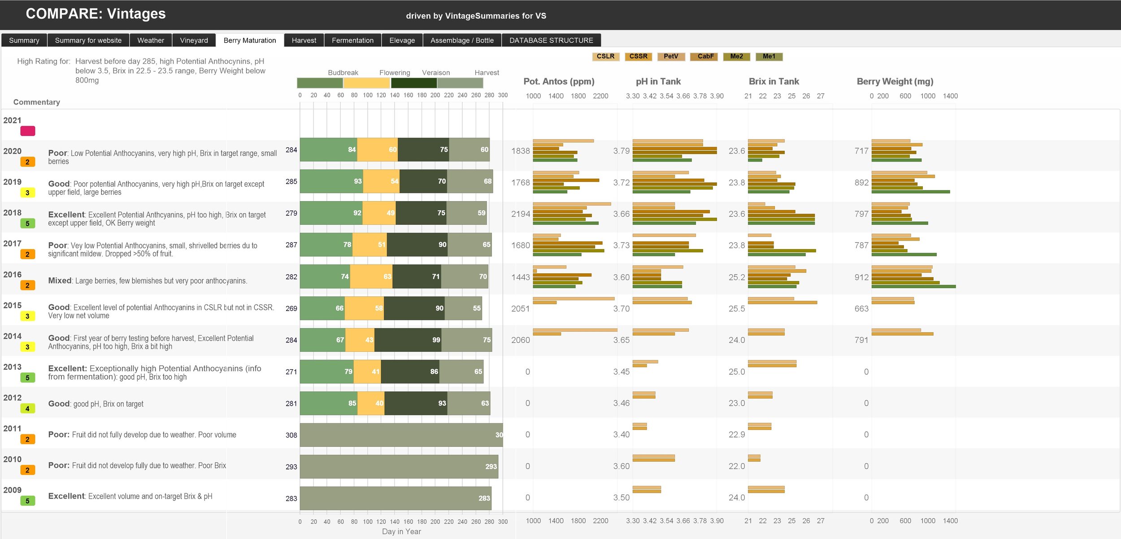Click the Veraison legend color bar
This screenshot has width=1121, height=539.
click(414, 83)
